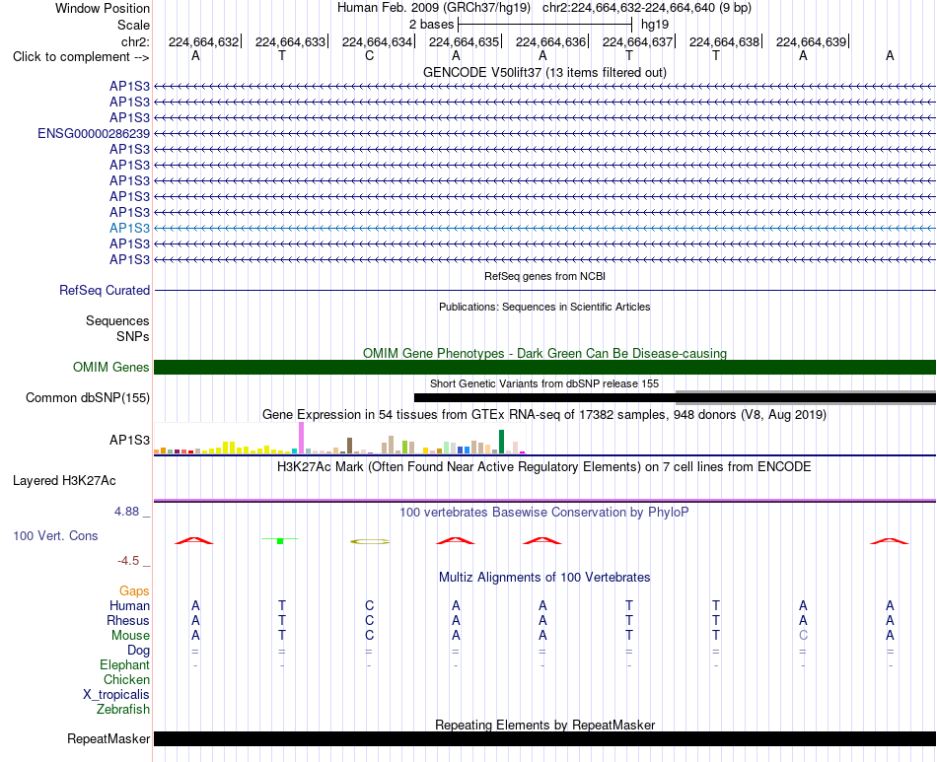Click the -4.5 conservation scale minimum
937x762 pixels.
(128, 561)
